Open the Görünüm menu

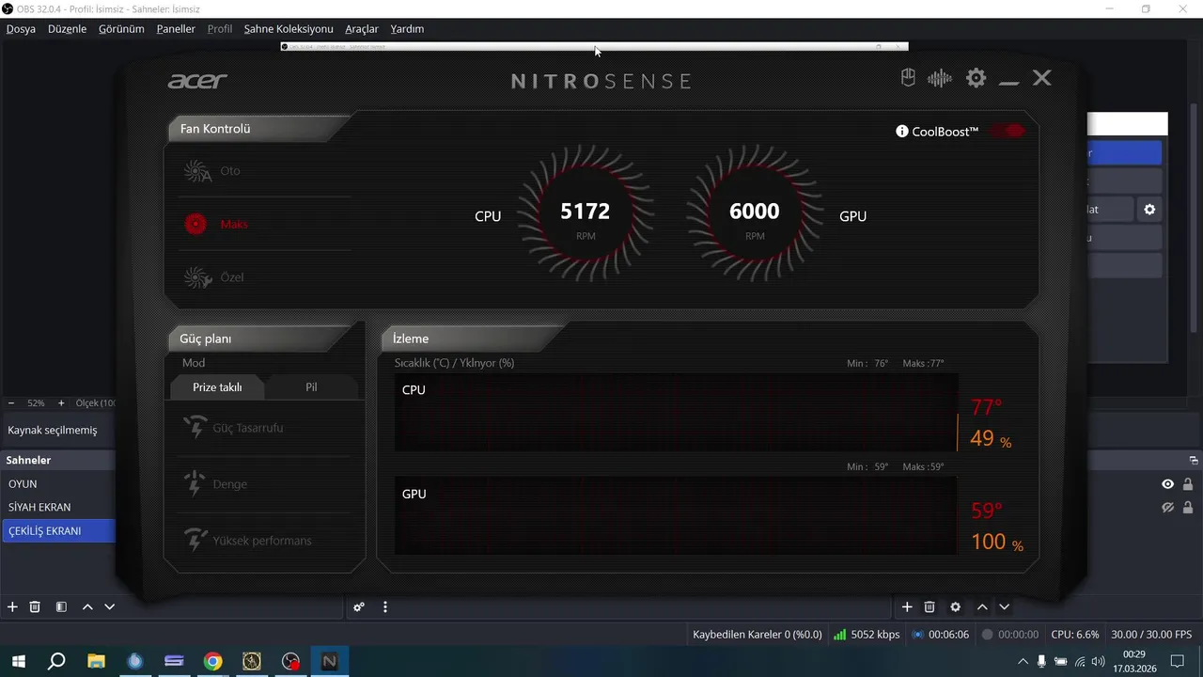point(121,29)
